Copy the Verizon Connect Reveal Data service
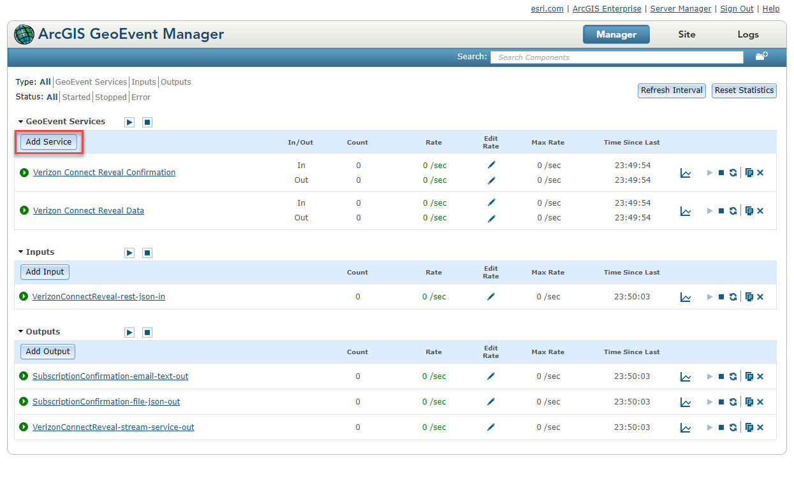Image resolution: width=794 pixels, height=479 pixels. coord(749,211)
